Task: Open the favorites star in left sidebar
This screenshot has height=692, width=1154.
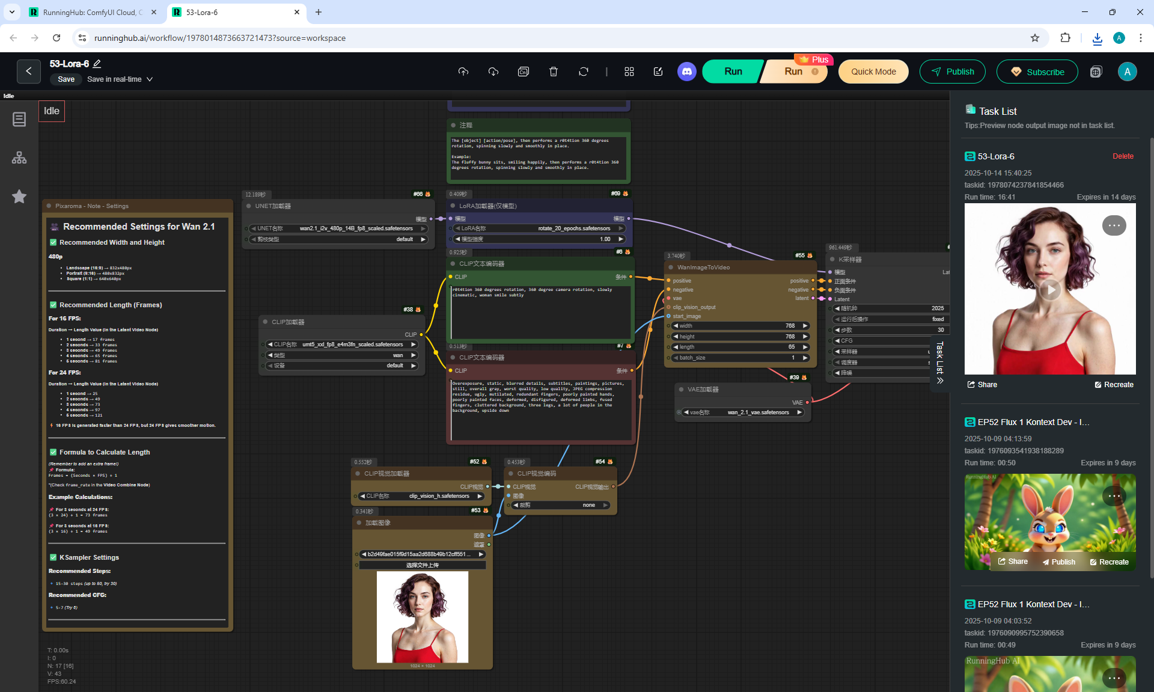Action: 19,197
